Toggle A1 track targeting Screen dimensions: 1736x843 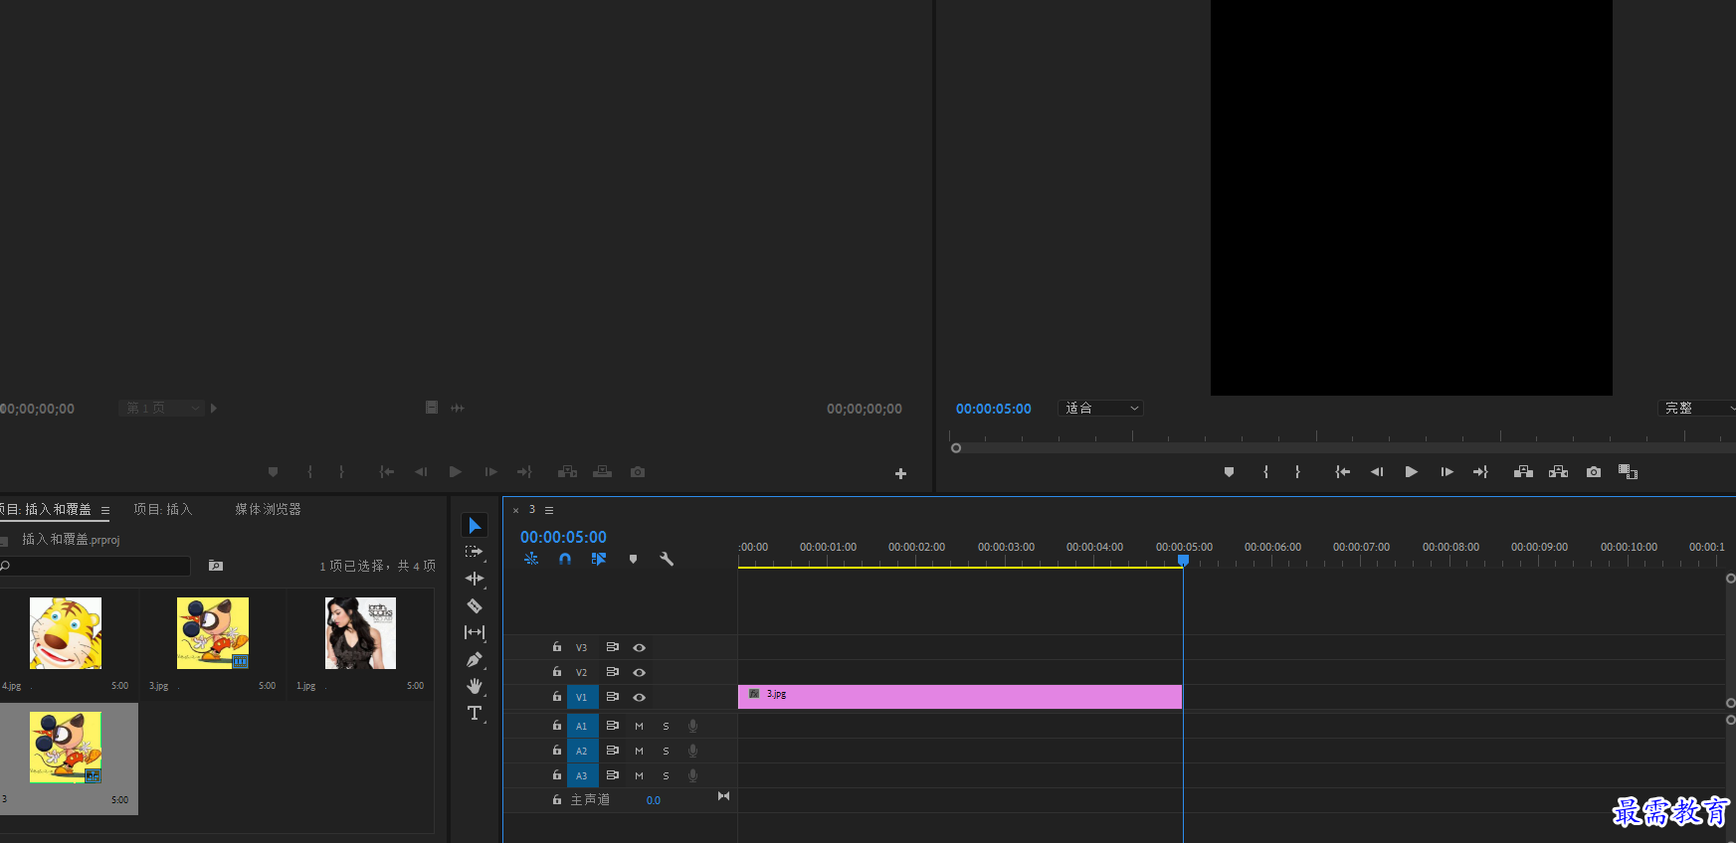coord(582,726)
